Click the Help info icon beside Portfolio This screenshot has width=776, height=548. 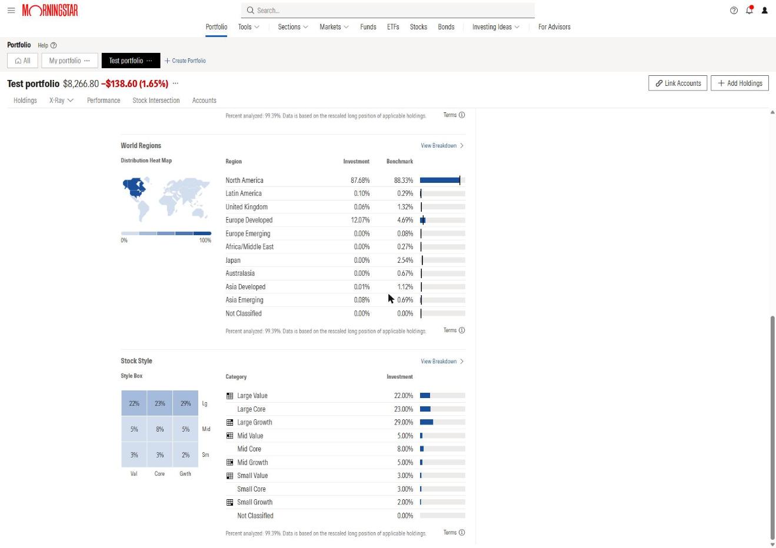point(54,45)
